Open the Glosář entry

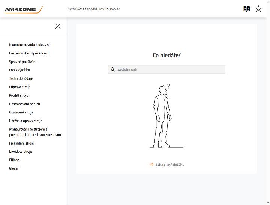14,168
